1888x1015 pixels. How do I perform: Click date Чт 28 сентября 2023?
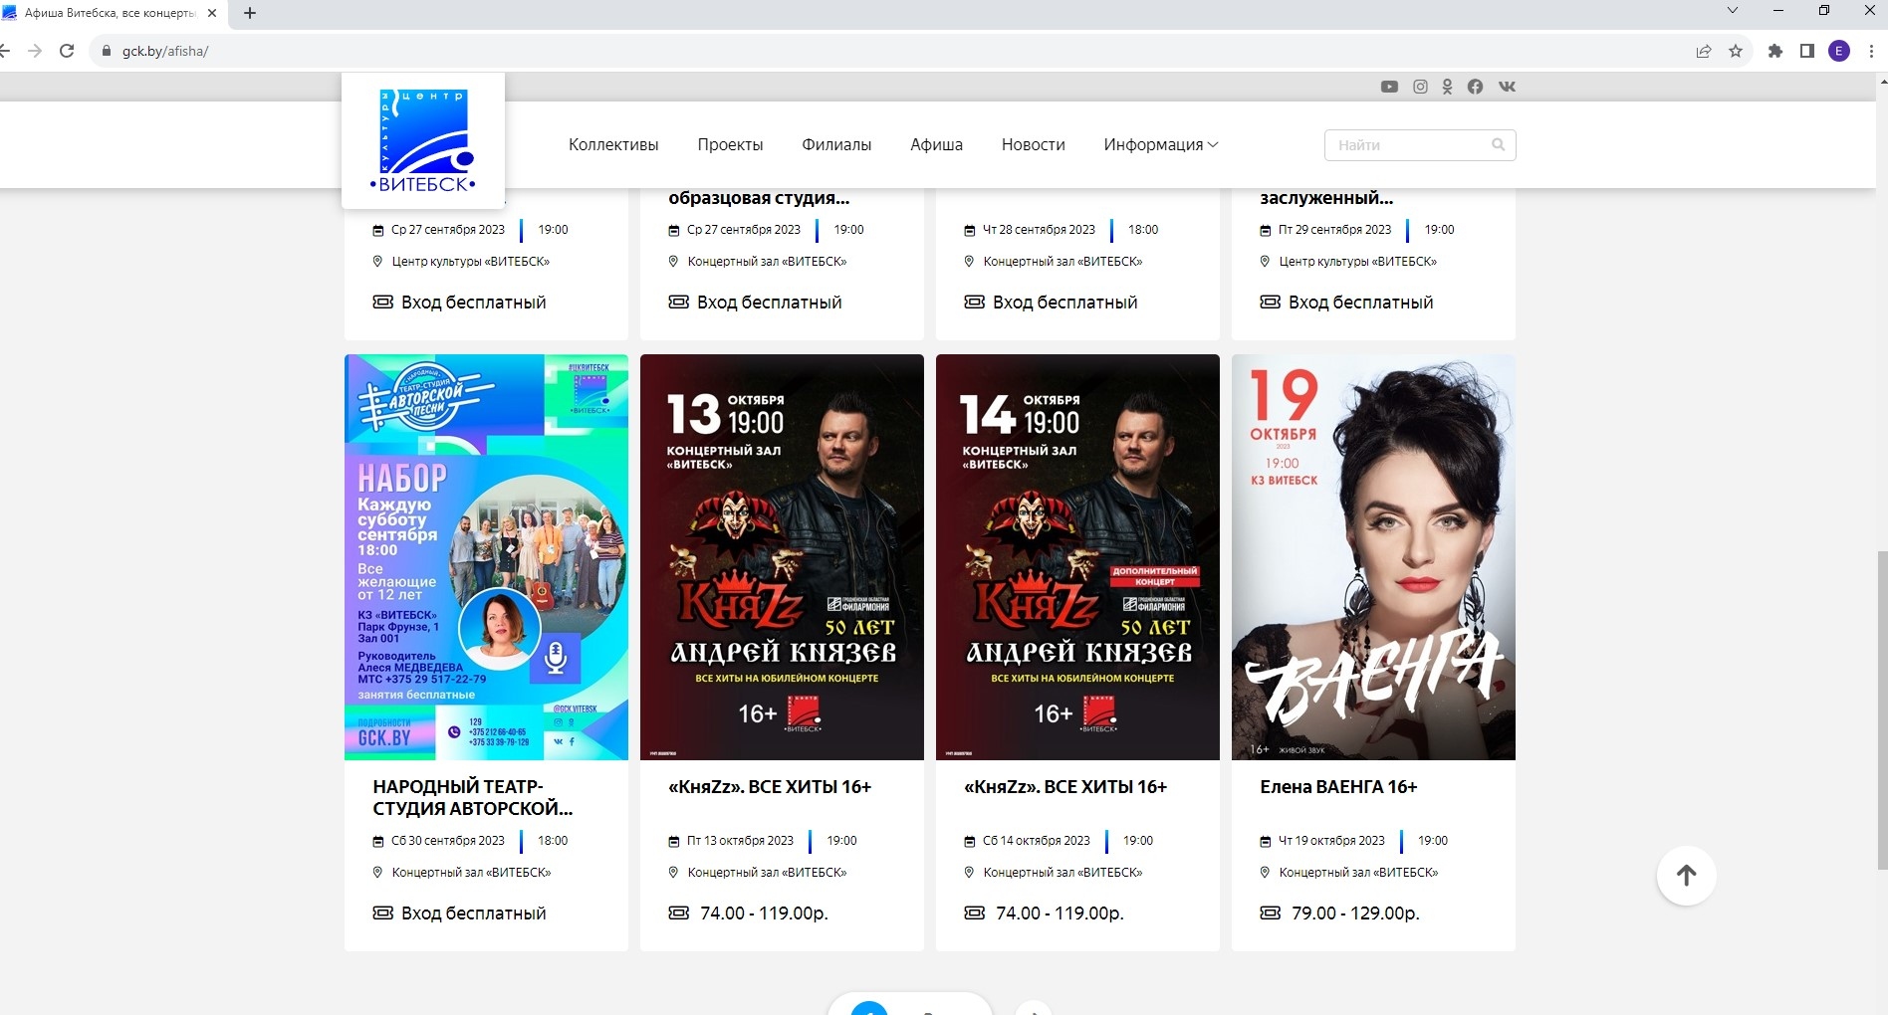coord(1039,230)
